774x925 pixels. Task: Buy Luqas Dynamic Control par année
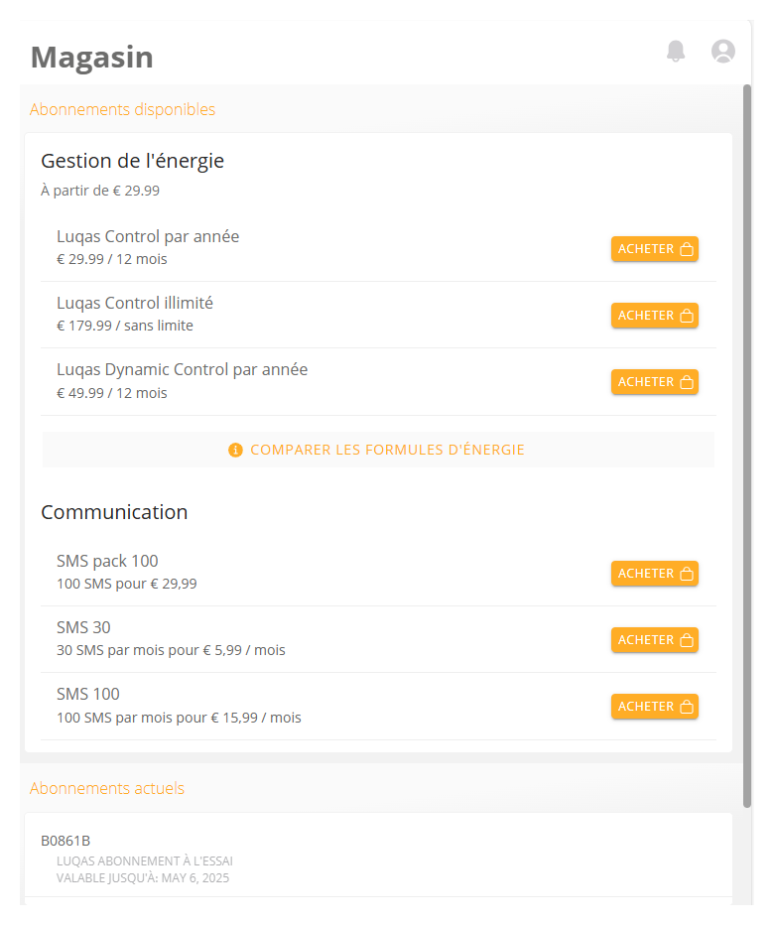point(655,382)
